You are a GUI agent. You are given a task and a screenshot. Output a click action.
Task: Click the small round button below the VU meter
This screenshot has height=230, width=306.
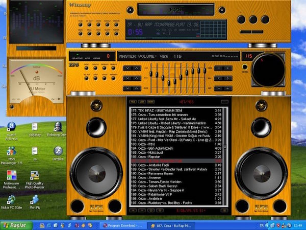[12, 107]
